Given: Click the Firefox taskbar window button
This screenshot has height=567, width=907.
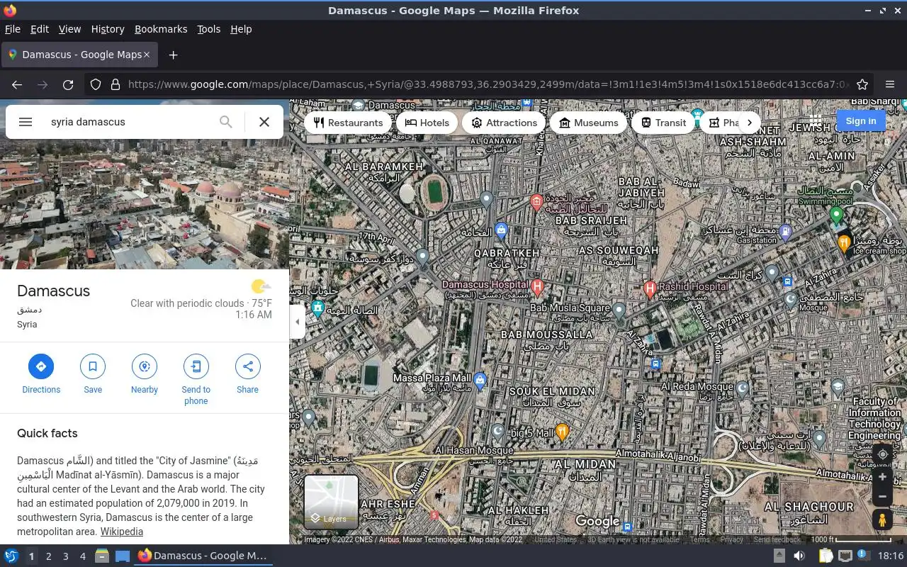Looking at the screenshot, I should point(203,556).
